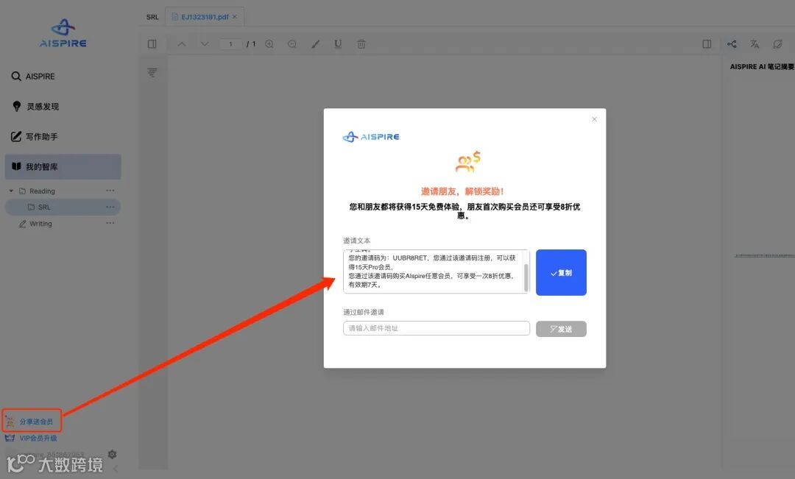The height and width of the screenshot is (479, 795).
Task: Open more options for Writing item
Action: [x=110, y=223]
